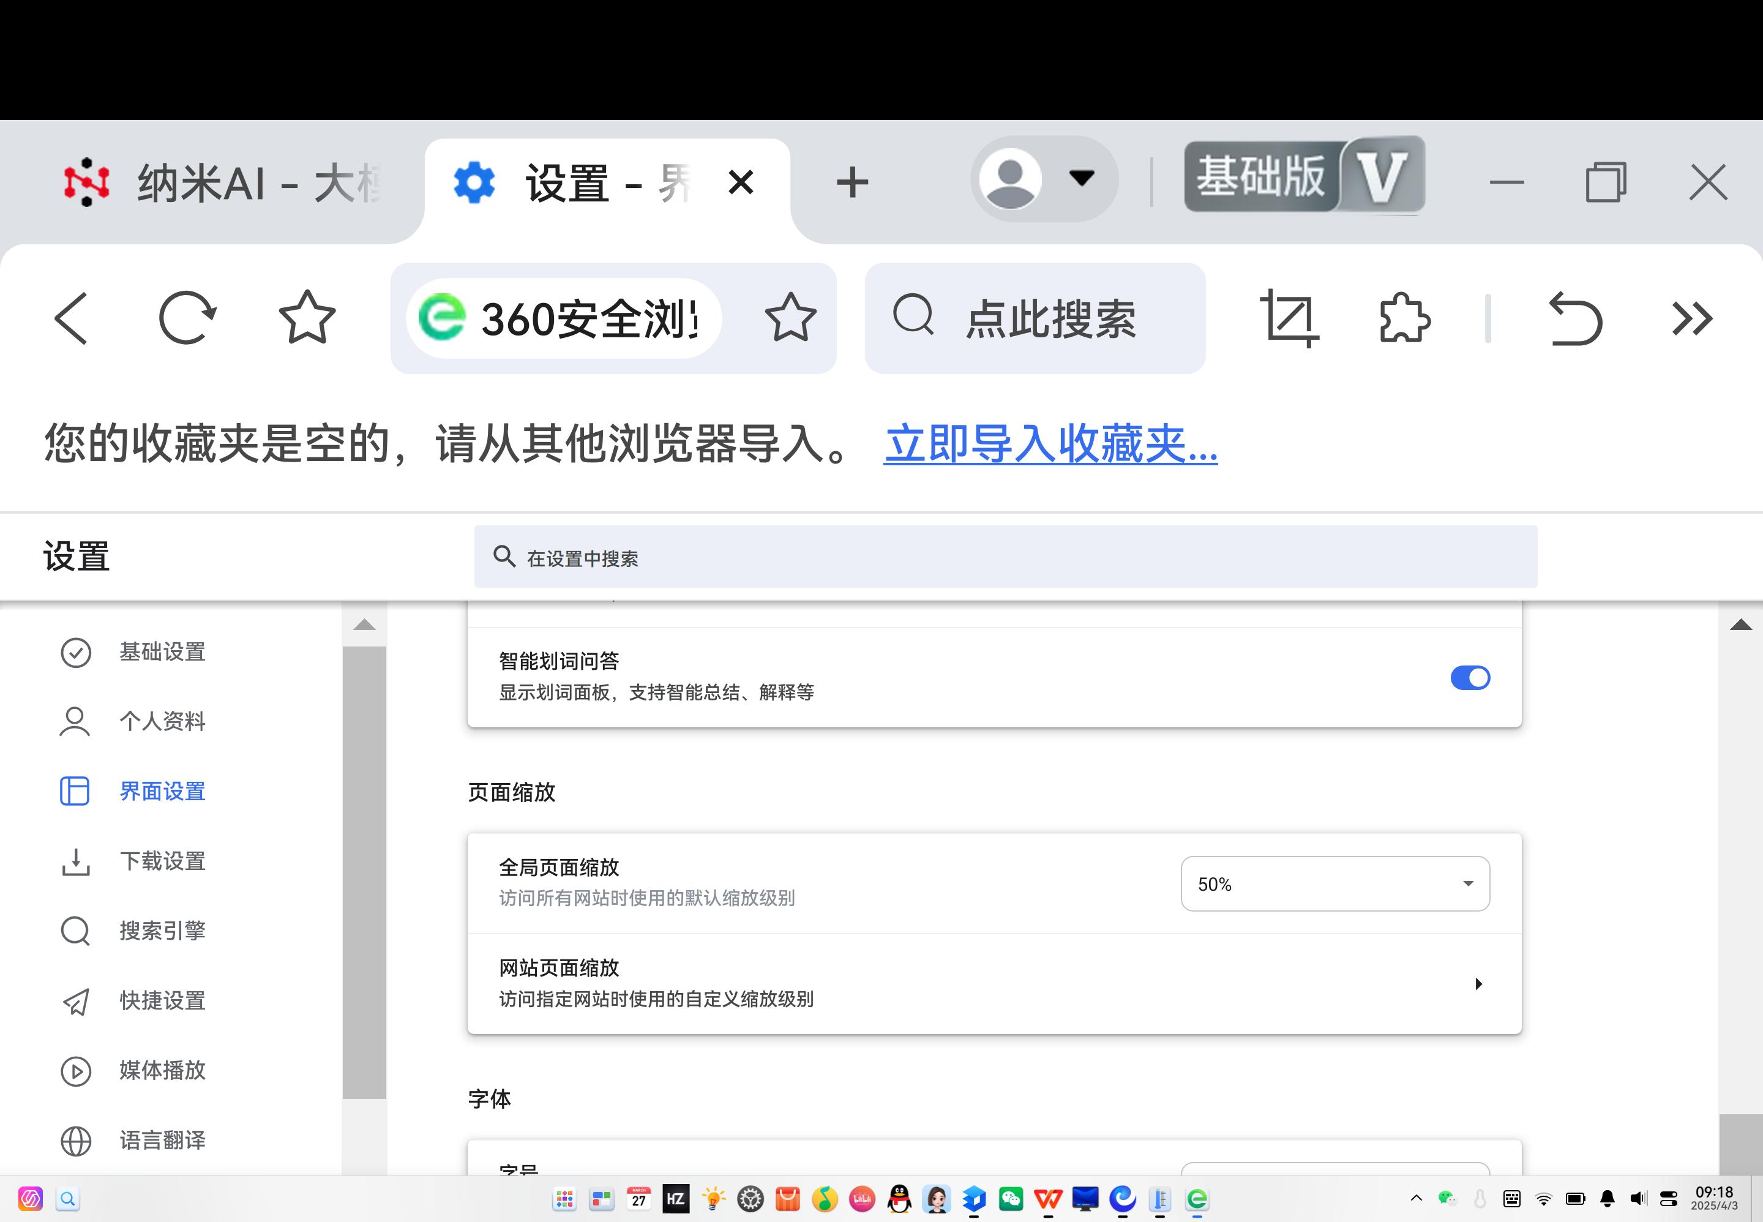
Task: Toggle off 智能划词问答 switch
Action: click(1470, 678)
